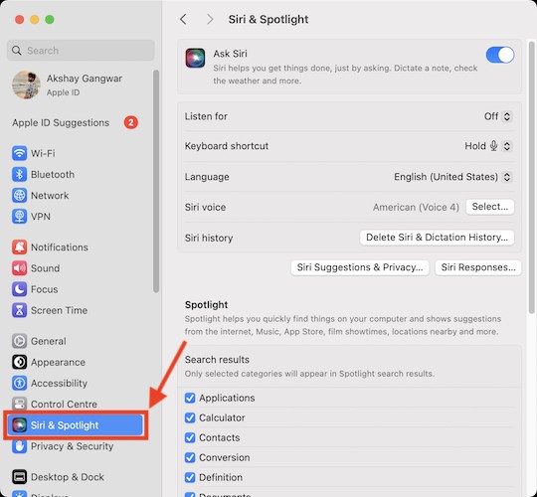This screenshot has height=497, width=537.
Task: Click the Akshay Gangwar Apple ID name
Action: [x=85, y=79]
